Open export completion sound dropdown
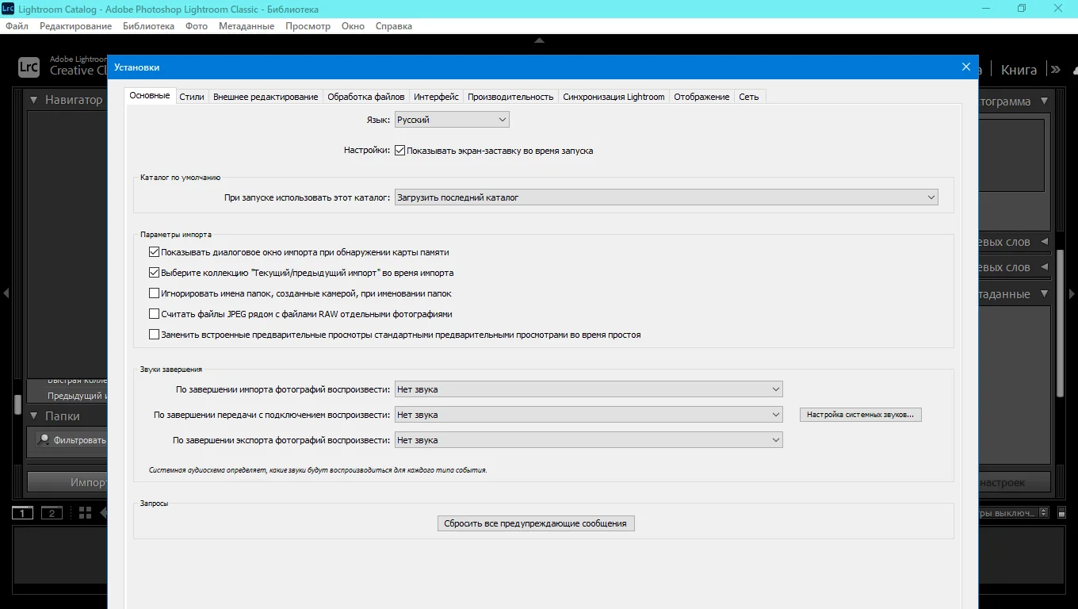 (x=588, y=440)
